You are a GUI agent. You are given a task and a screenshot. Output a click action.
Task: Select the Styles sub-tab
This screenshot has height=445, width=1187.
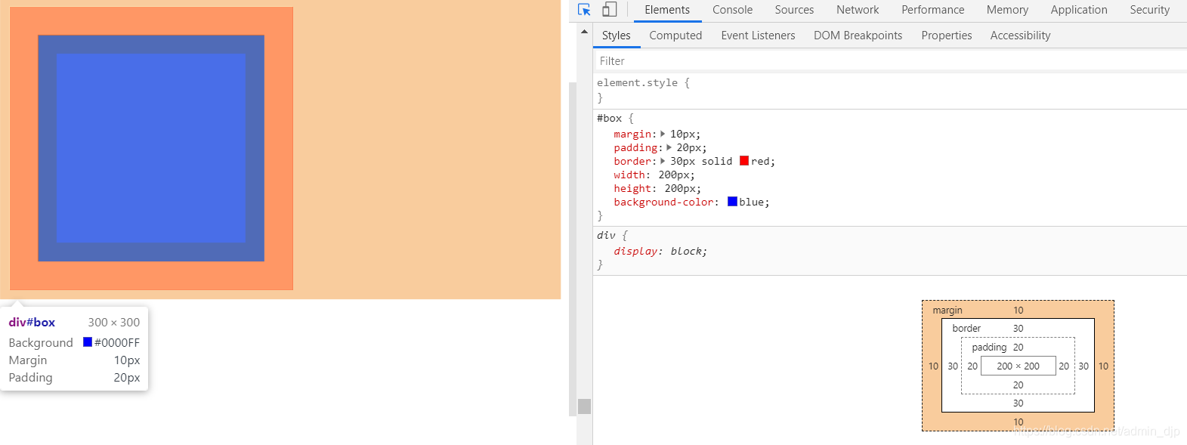616,36
